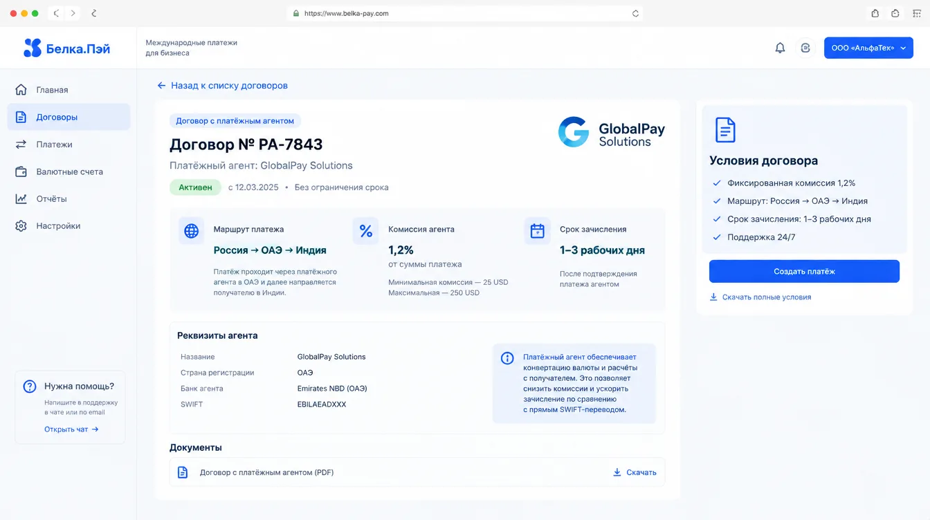Click the Платежи arrows icon
This screenshot has width=930, height=520.
click(x=21, y=145)
